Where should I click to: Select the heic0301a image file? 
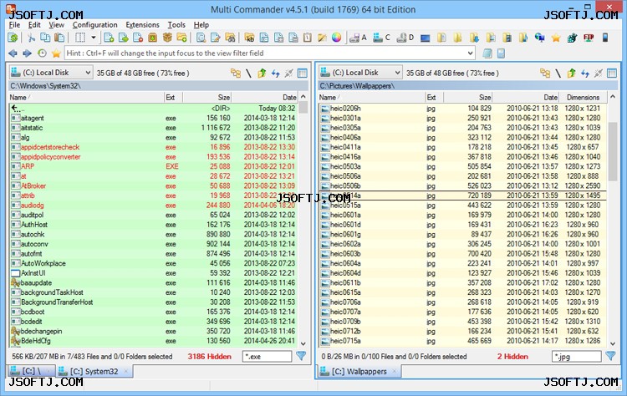[x=463, y=118]
